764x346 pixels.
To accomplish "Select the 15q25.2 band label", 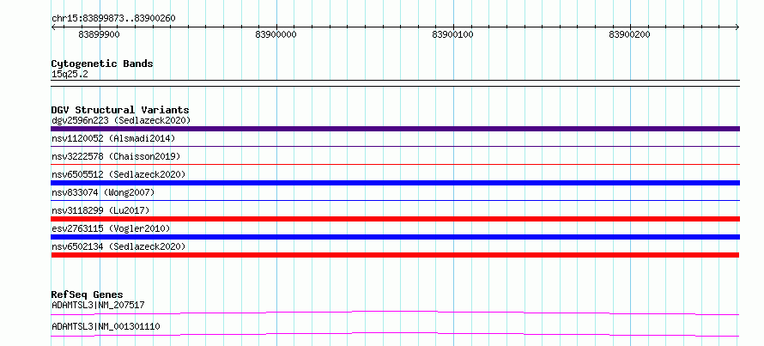I will click(70, 75).
